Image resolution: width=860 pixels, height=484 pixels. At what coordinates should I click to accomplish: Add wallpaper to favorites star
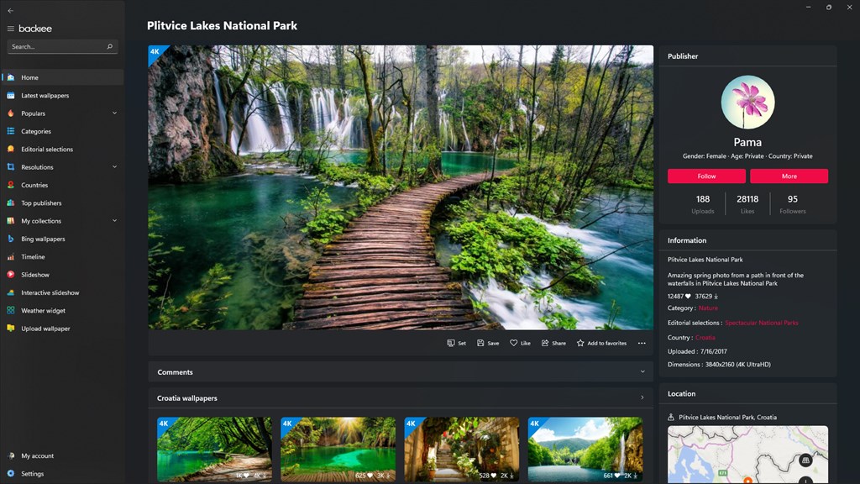pyautogui.click(x=580, y=343)
